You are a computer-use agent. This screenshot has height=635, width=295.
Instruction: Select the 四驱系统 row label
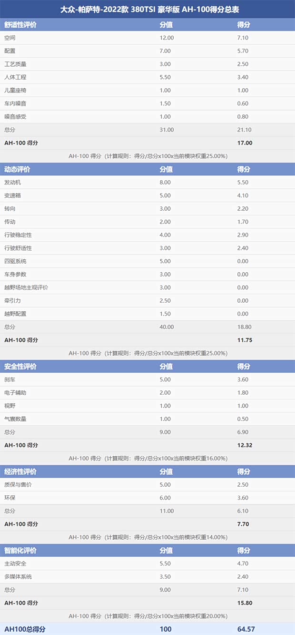[x=15, y=261]
